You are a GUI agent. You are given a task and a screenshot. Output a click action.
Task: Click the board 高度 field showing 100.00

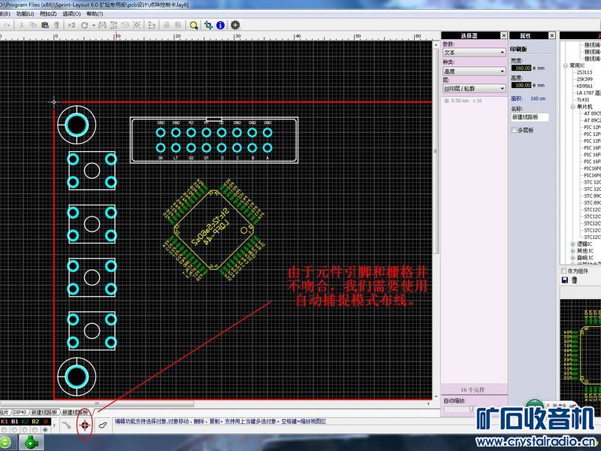tap(521, 85)
